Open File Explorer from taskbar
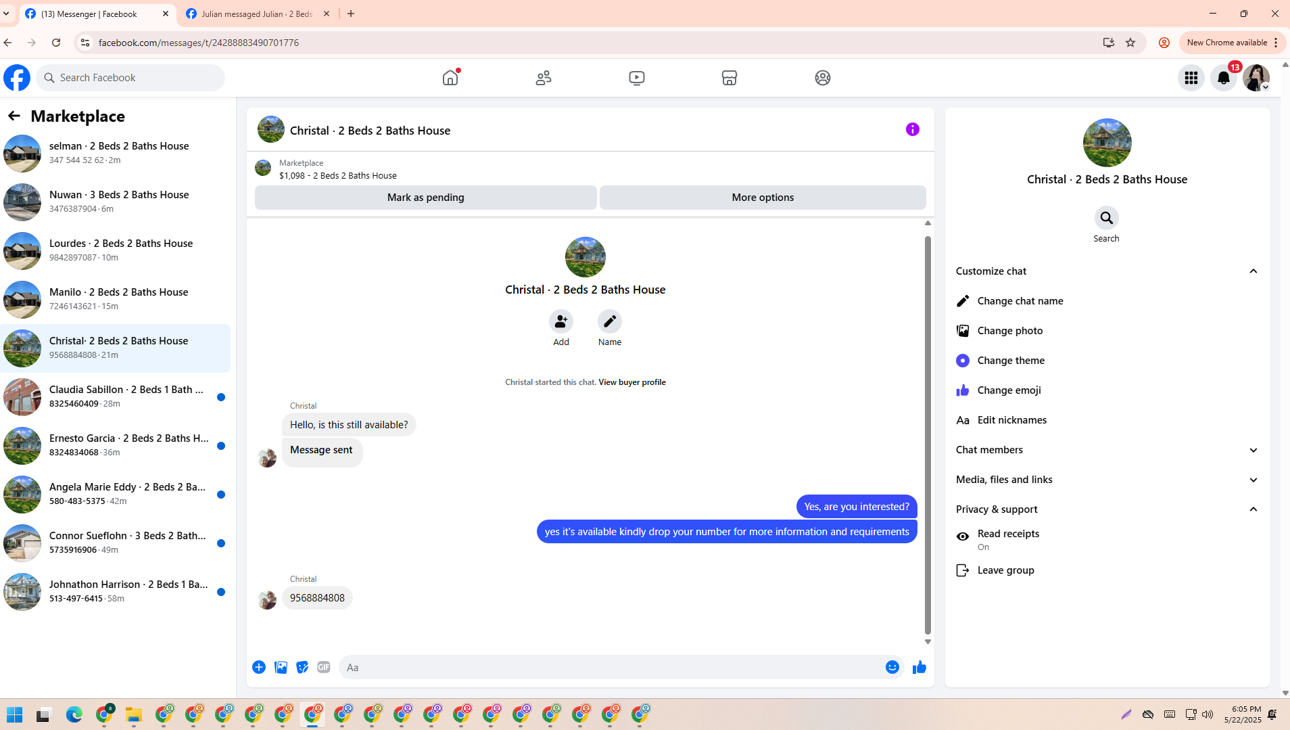The width and height of the screenshot is (1290, 730). tap(134, 714)
